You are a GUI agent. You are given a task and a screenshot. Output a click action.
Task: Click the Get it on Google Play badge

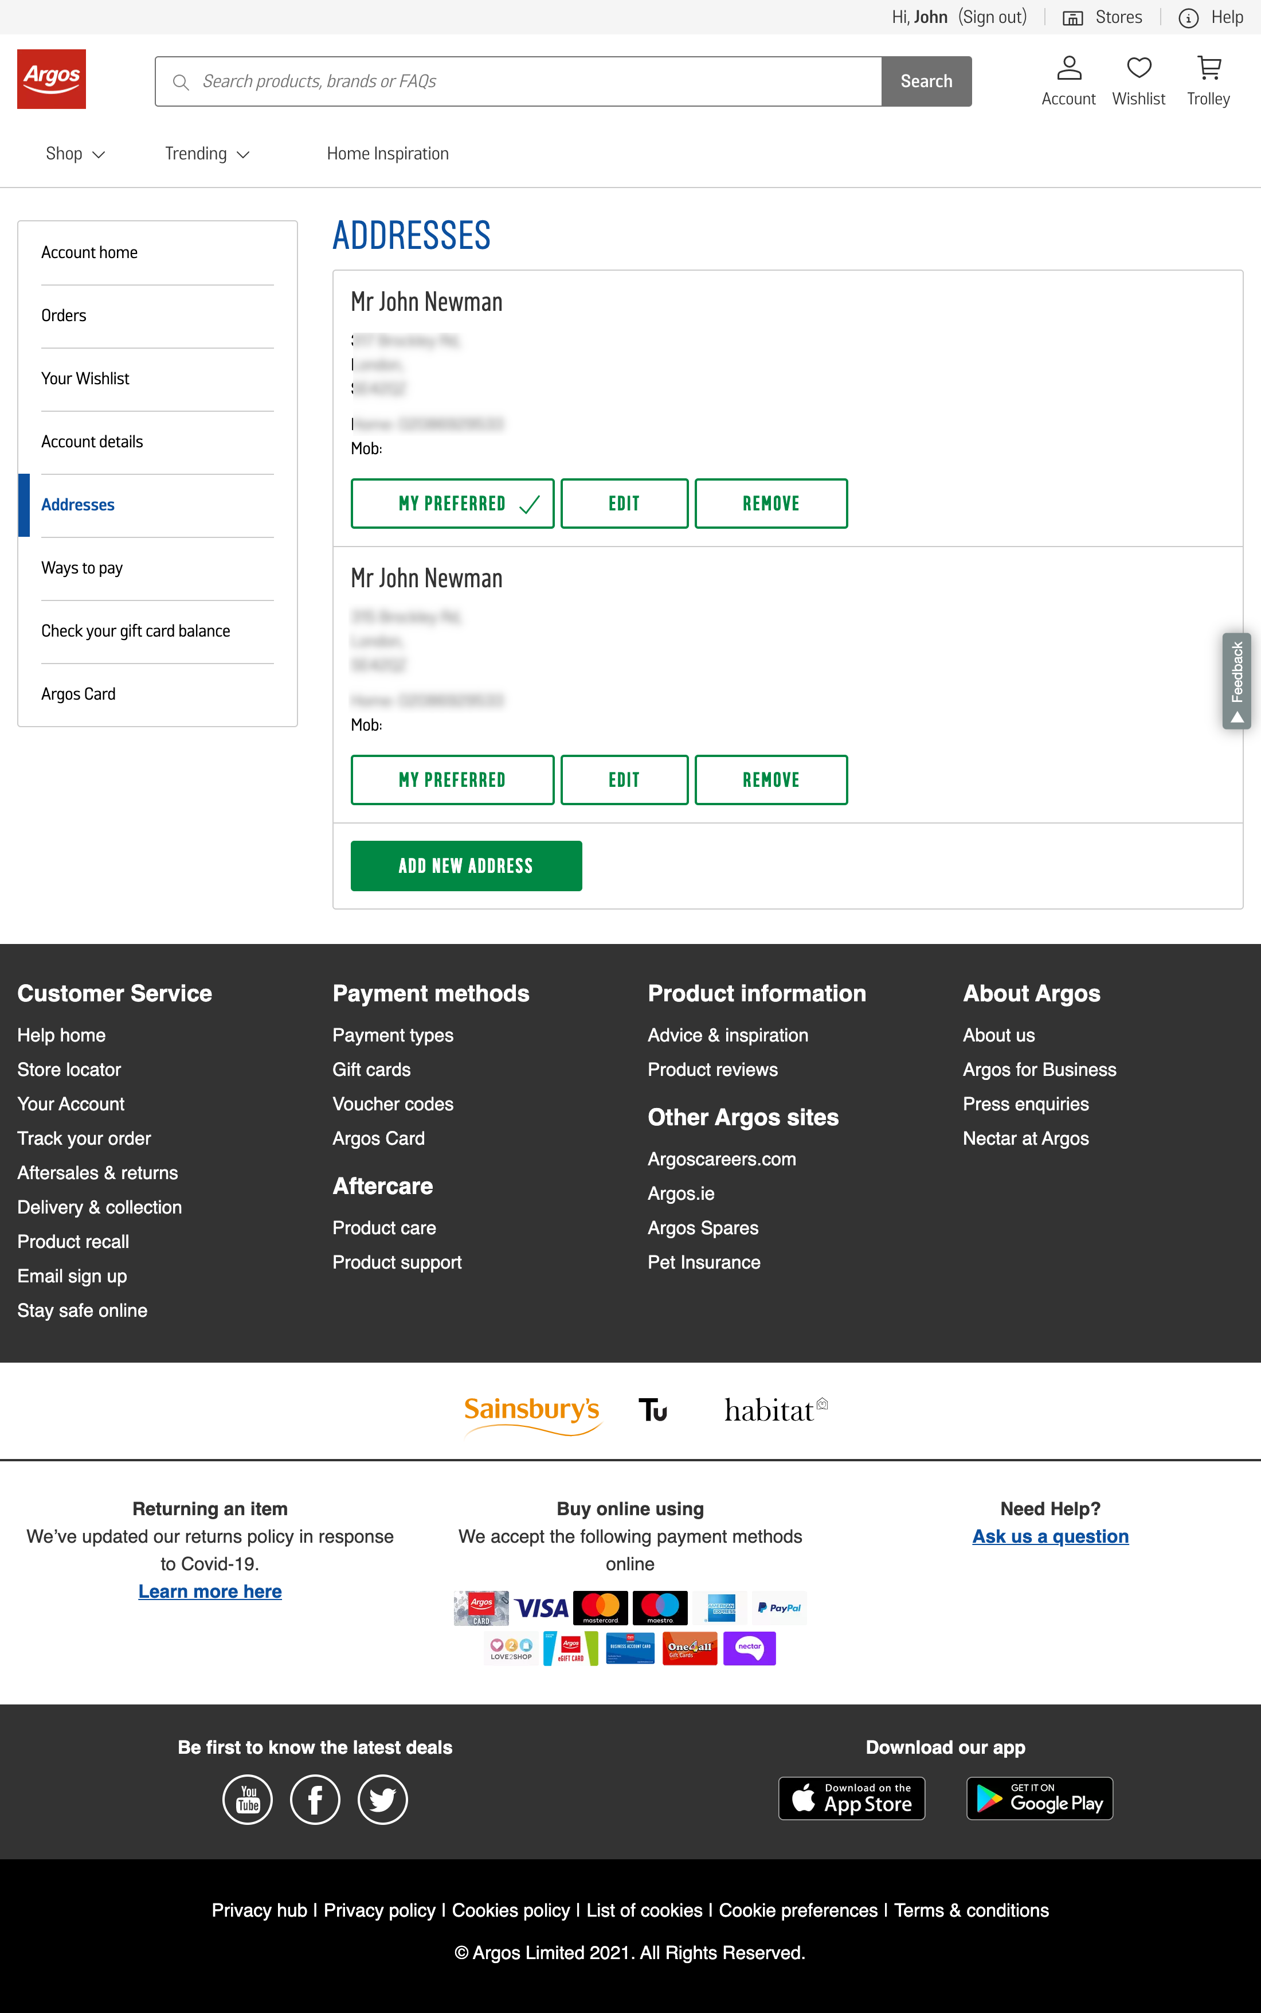(1039, 1798)
